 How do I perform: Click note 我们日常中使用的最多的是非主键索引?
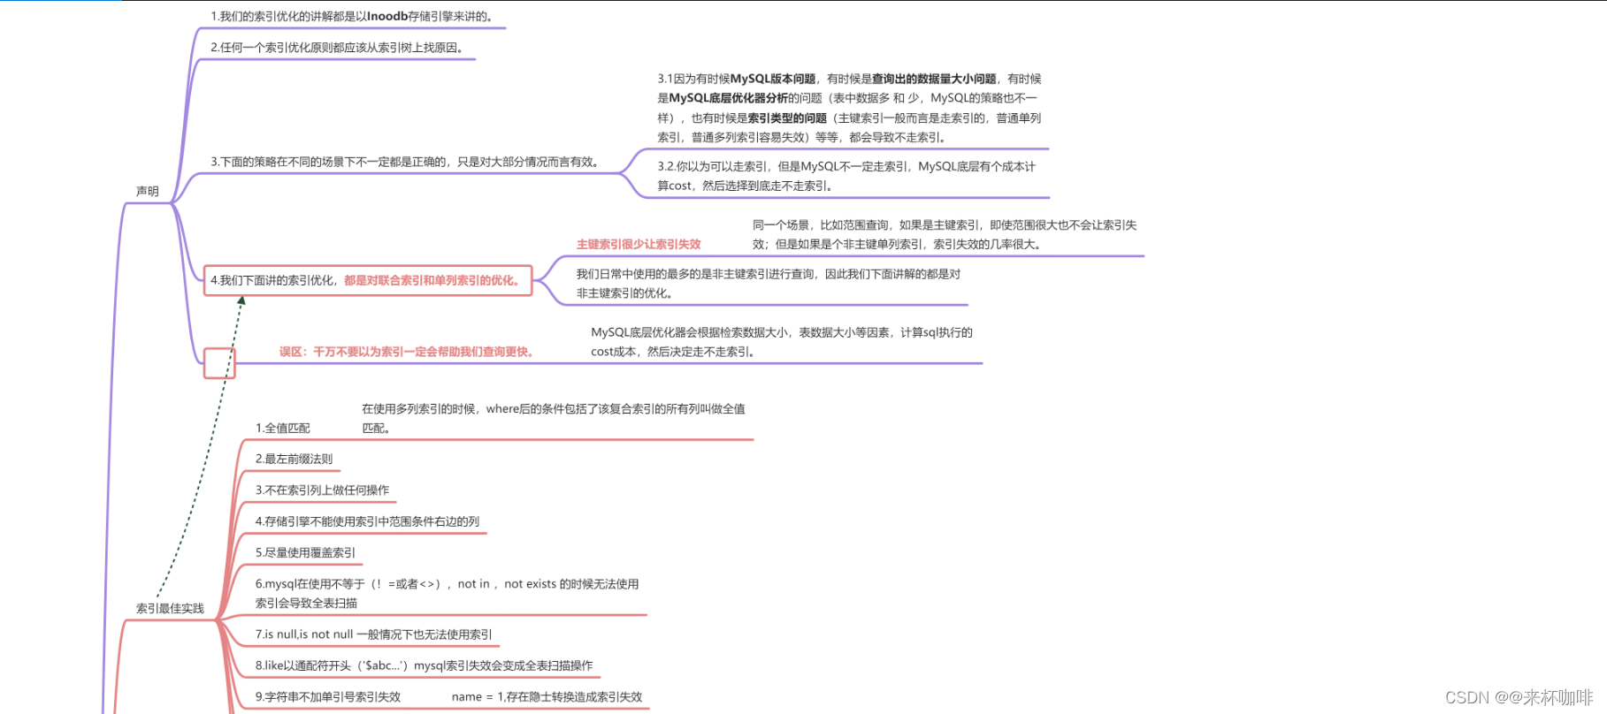tap(769, 284)
